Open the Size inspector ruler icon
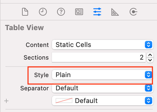Image resolution: width=157 pixels, height=112 pixels. [115, 12]
